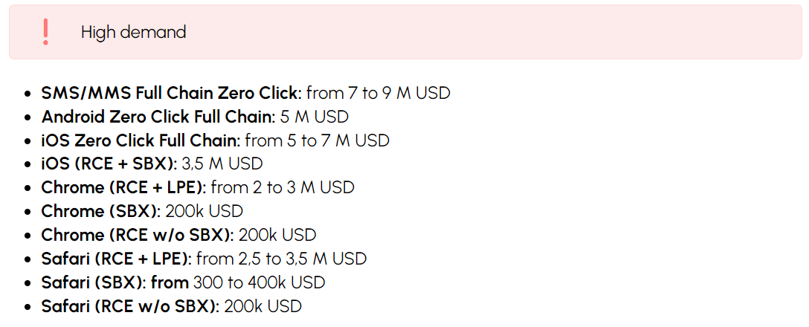Click the "iOS (RCE + SBX)" label
809x327 pixels.
(109, 163)
